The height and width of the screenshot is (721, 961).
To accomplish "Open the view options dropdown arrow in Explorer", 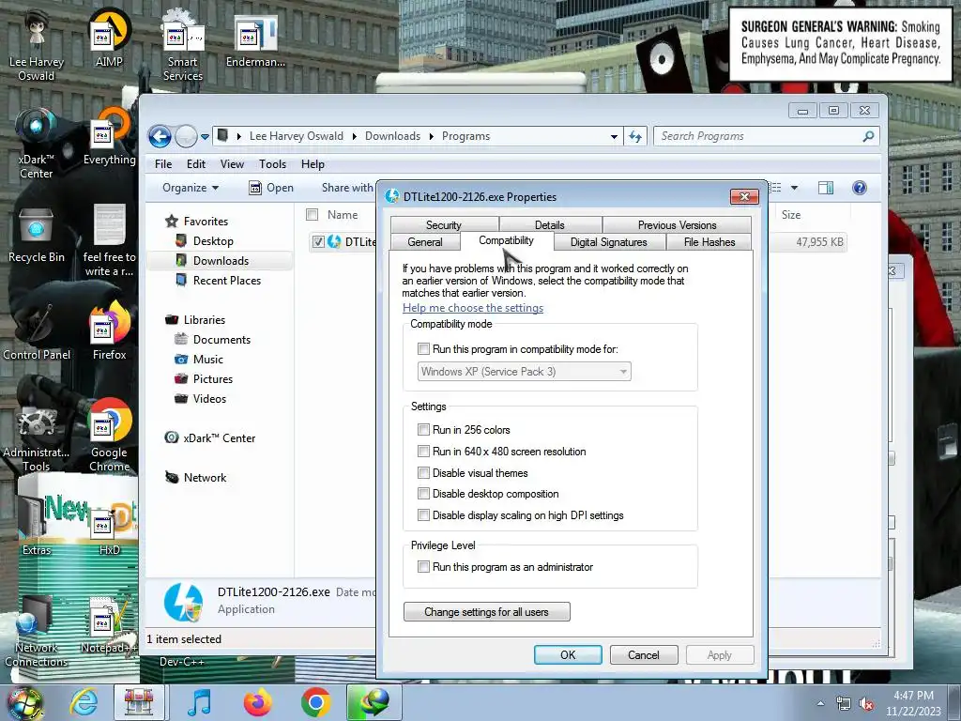I will click(794, 188).
